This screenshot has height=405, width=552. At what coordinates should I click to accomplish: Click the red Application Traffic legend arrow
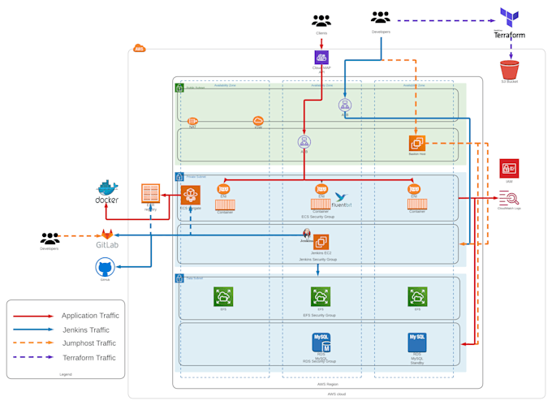[x=33, y=316]
